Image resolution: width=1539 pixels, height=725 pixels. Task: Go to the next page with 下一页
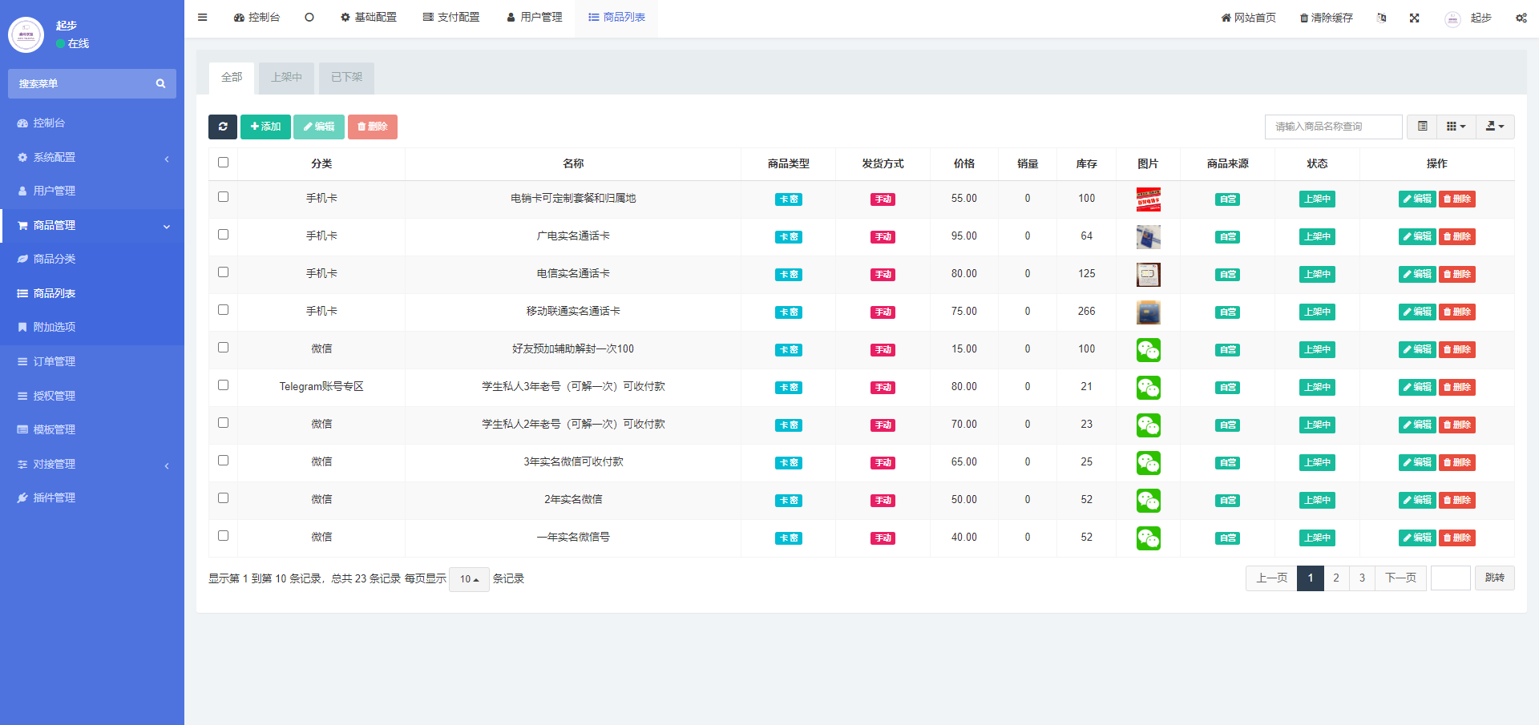[x=1400, y=578]
